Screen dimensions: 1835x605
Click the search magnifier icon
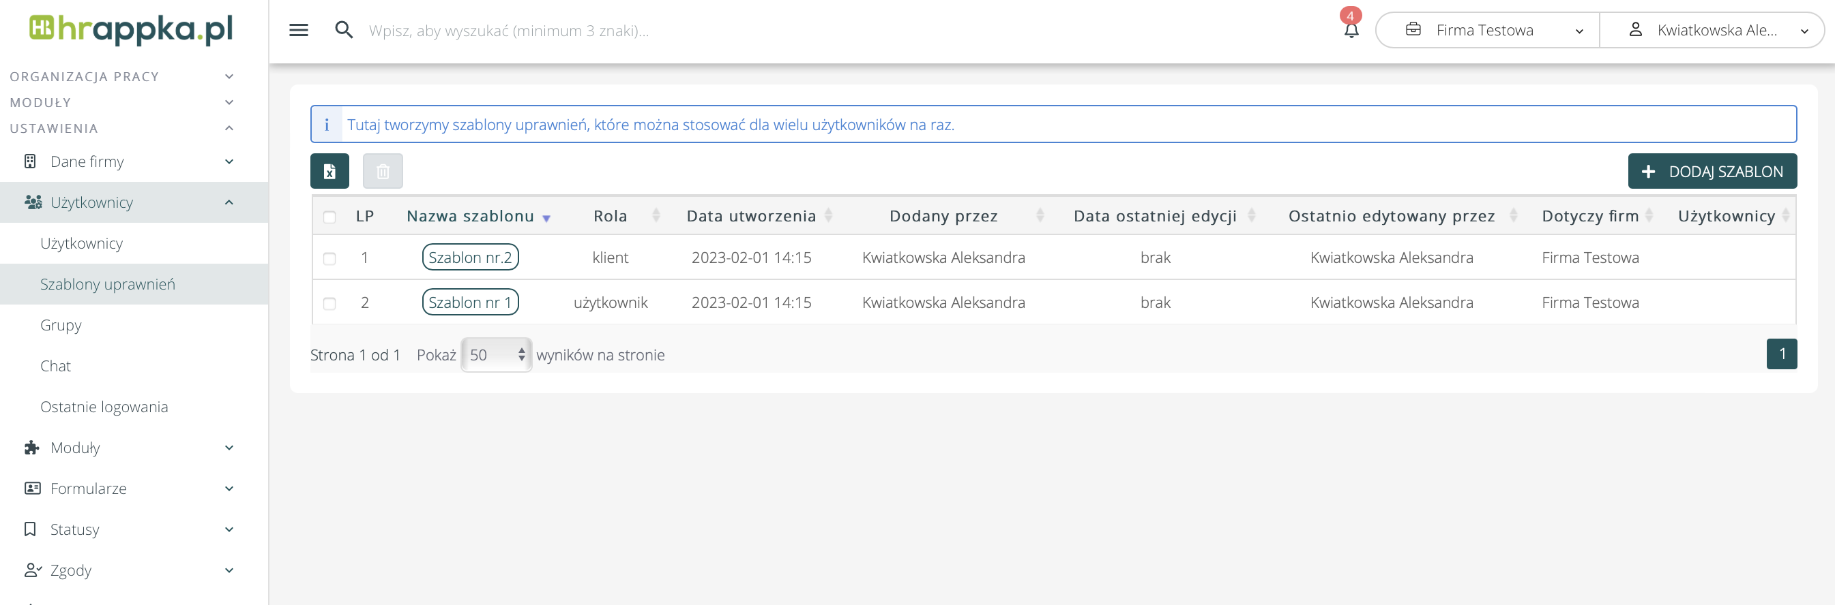(344, 30)
